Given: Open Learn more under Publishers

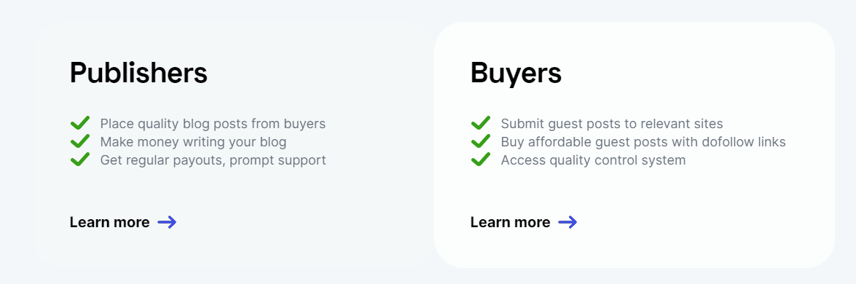Looking at the screenshot, I should (110, 222).
